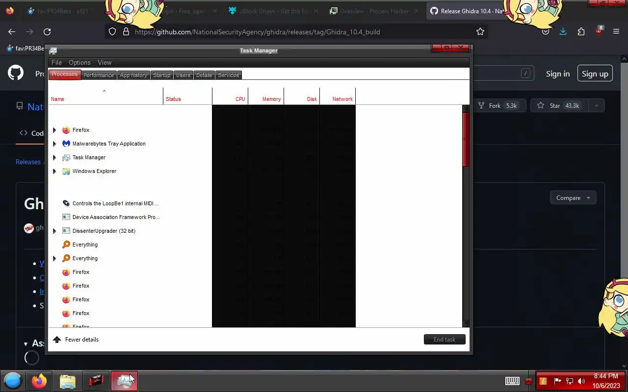The height and width of the screenshot is (392, 628).
Task: Open the Firefox hamburger application menu
Action: 616,31
